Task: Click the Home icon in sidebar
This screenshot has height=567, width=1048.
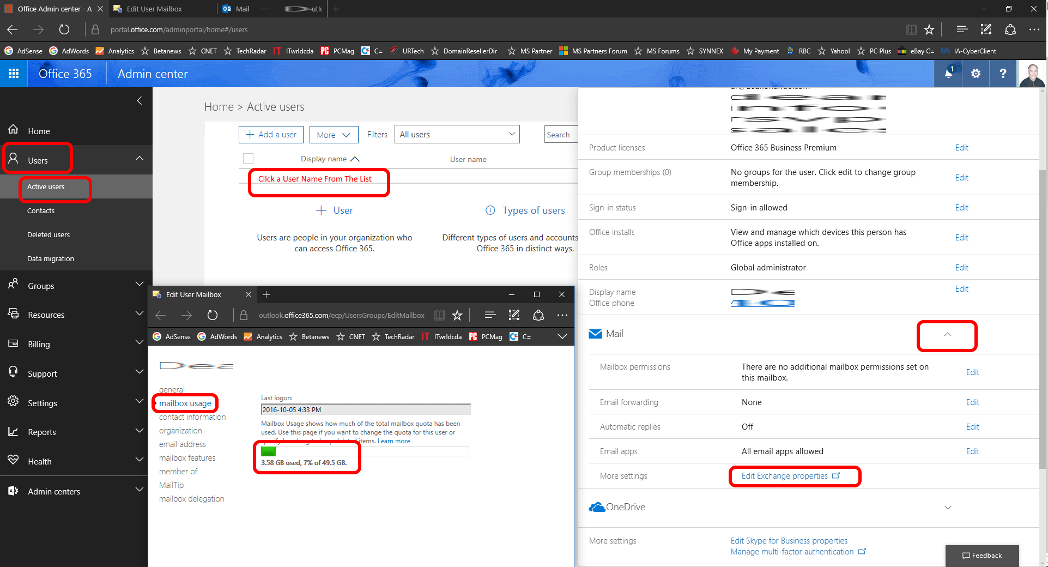Action: [x=14, y=130]
